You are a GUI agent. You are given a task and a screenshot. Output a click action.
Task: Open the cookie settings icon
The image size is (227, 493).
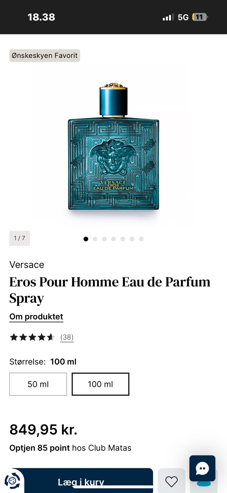pyautogui.click(x=12, y=480)
